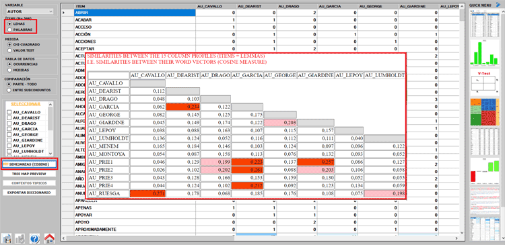Check the AU_DRAGO checkbox
Screen dimensions: 505x245
(x=9, y=124)
